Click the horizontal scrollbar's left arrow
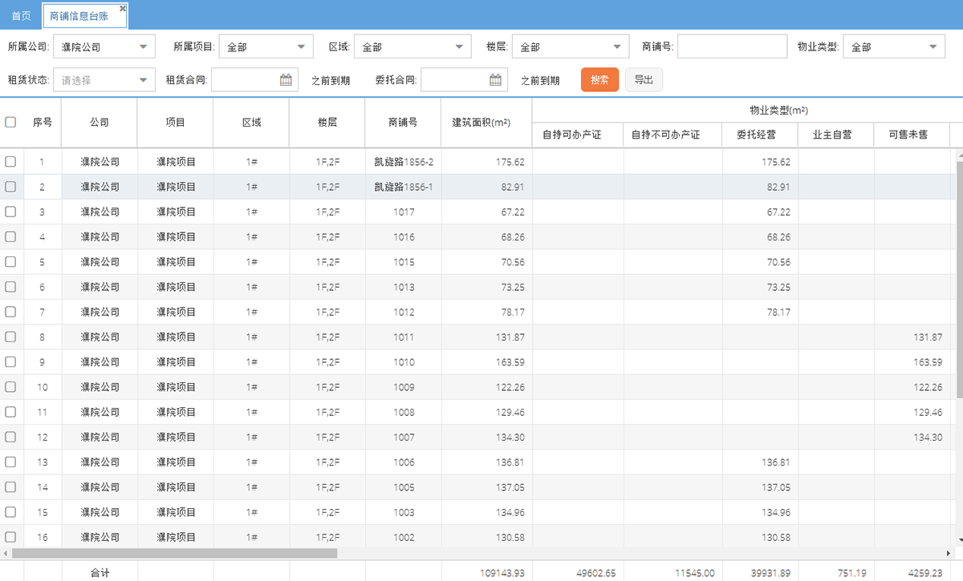The width and height of the screenshot is (963, 581). click(x=6, y=553)
